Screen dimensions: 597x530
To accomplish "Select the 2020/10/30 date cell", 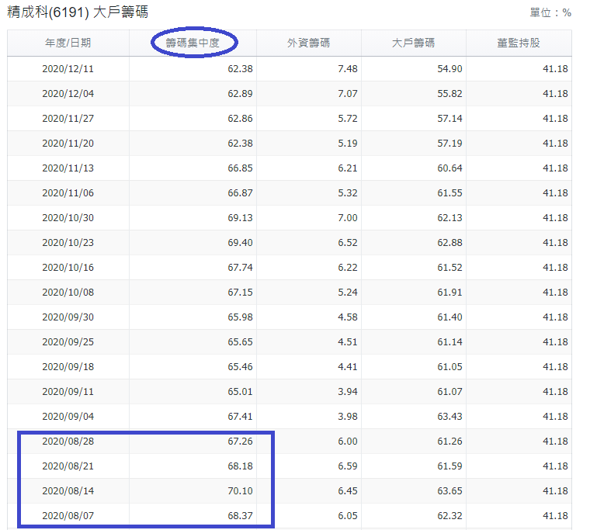I will (x=68, y=218).
